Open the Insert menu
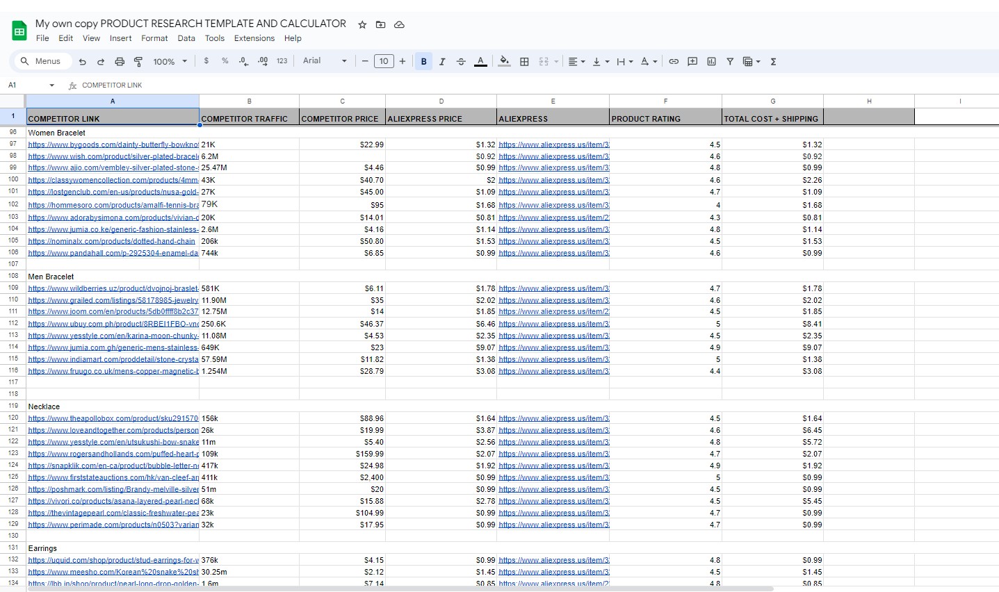This screenshot has width=999, height=592. click(120, 38)
